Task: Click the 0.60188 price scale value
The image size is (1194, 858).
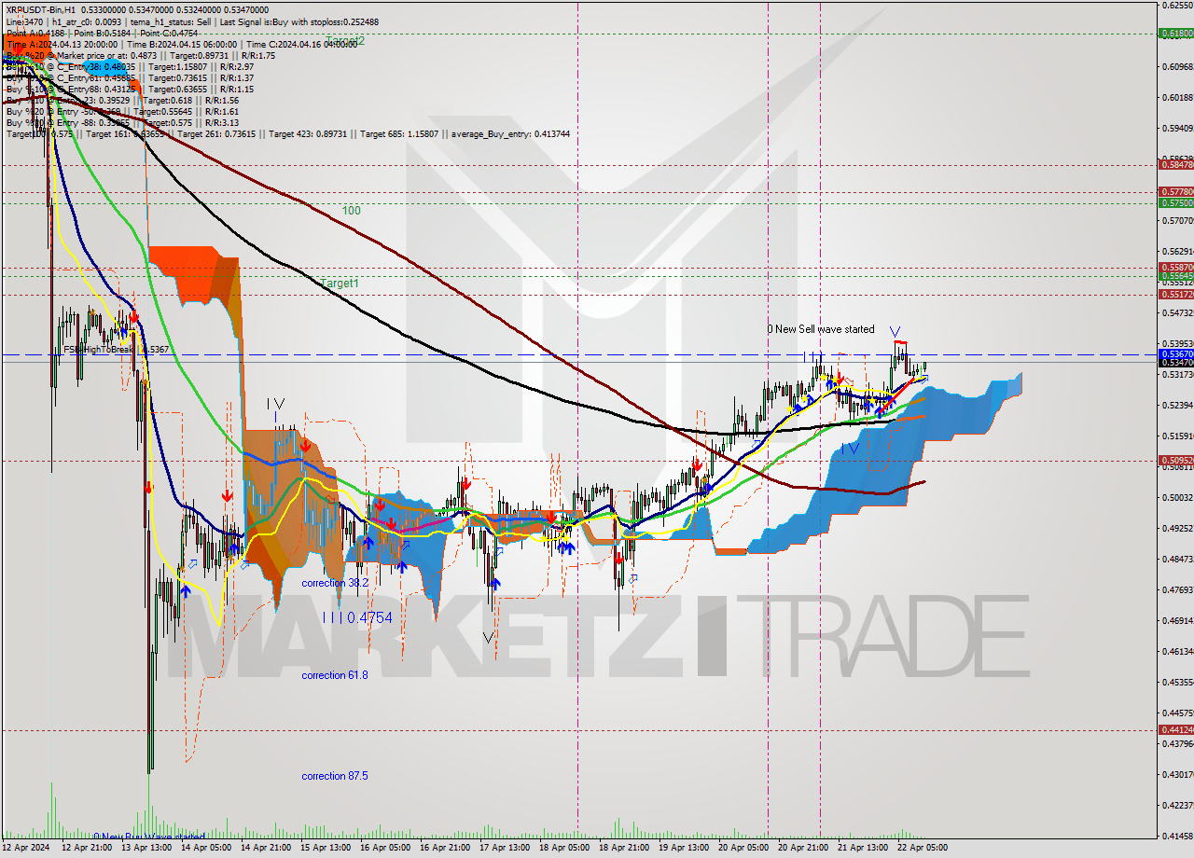Action: pyautogui.click(x=1177, y=97)
